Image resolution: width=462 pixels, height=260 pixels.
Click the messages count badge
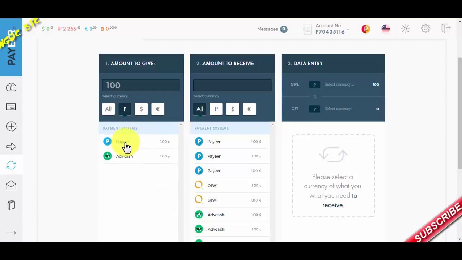[x=284, y=29]
